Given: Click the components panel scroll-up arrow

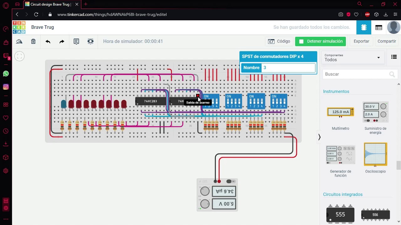Looking at the screenshot, I should 398,84.
